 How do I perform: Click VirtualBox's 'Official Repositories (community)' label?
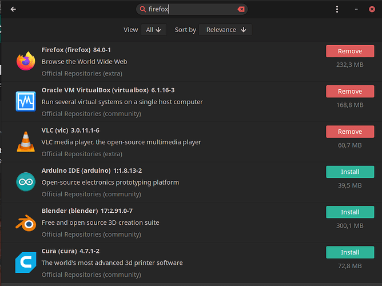pyautogui.click(x=91, y=113)
